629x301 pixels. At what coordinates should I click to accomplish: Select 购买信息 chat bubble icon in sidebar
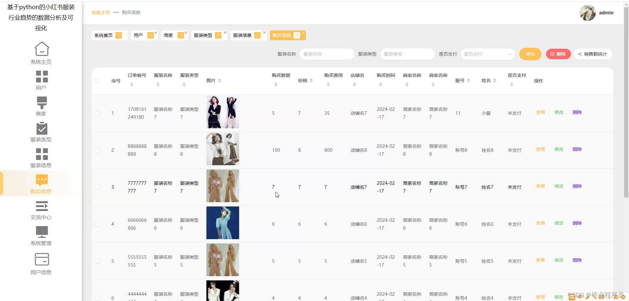tap(42, 180)
